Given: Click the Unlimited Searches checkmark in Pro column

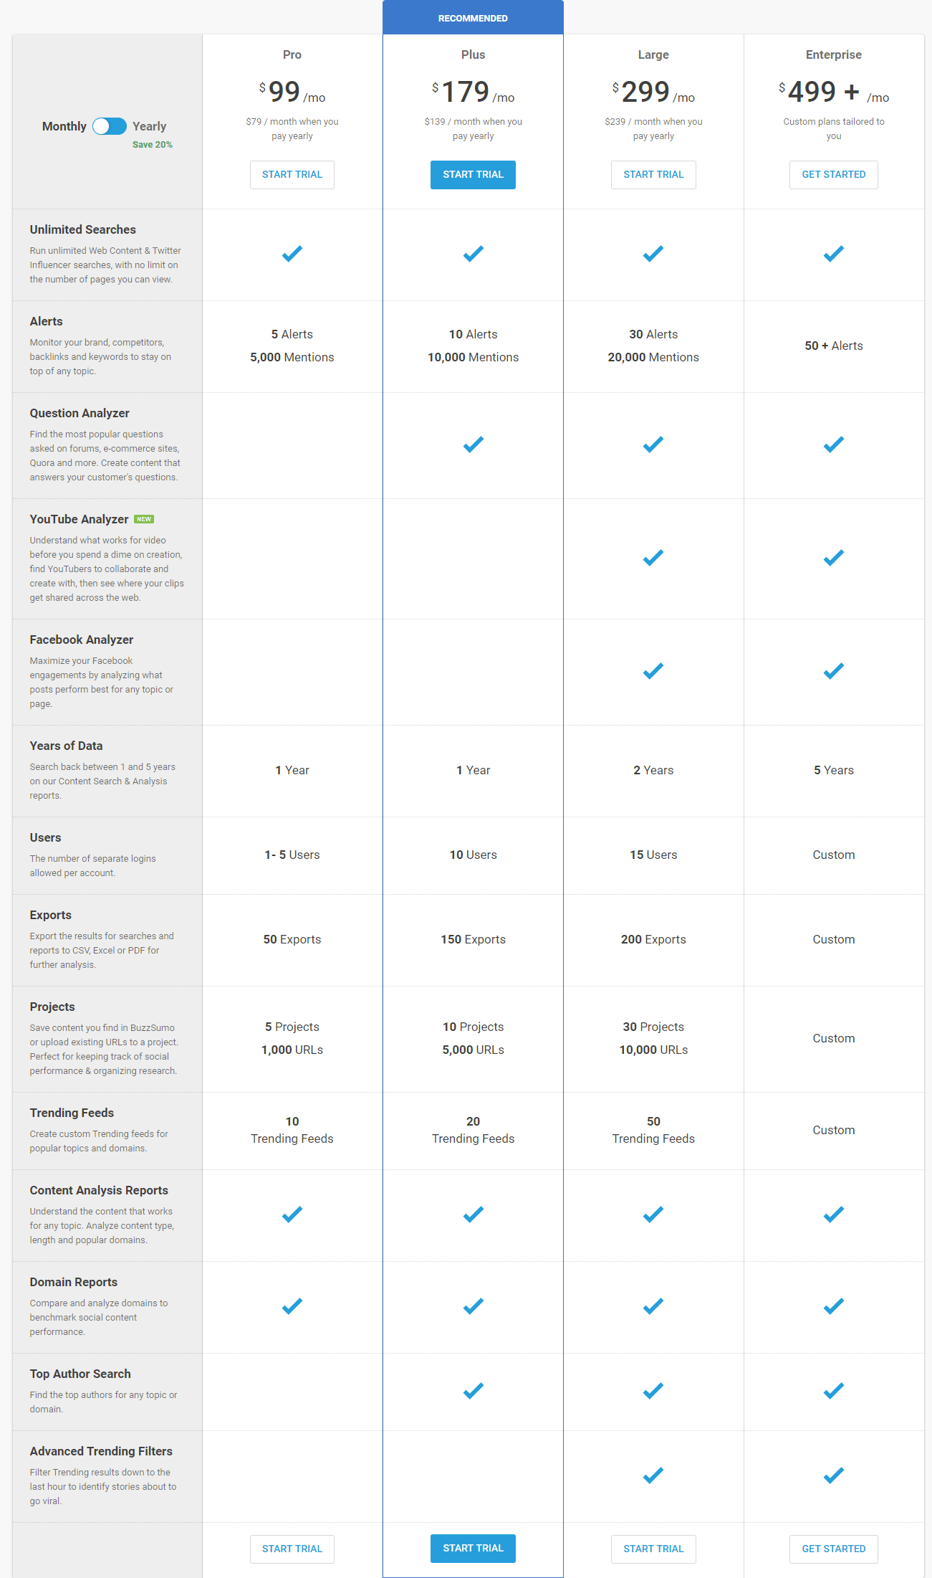Looking at the screenshot, I should pos(292,254).
